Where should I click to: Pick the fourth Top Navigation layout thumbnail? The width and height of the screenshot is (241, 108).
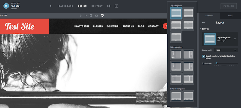point(188,25)
